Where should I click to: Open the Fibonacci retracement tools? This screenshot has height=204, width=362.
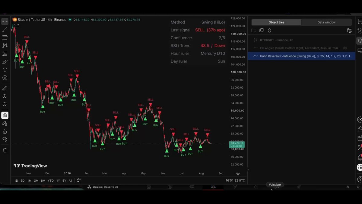coord(5,37)
